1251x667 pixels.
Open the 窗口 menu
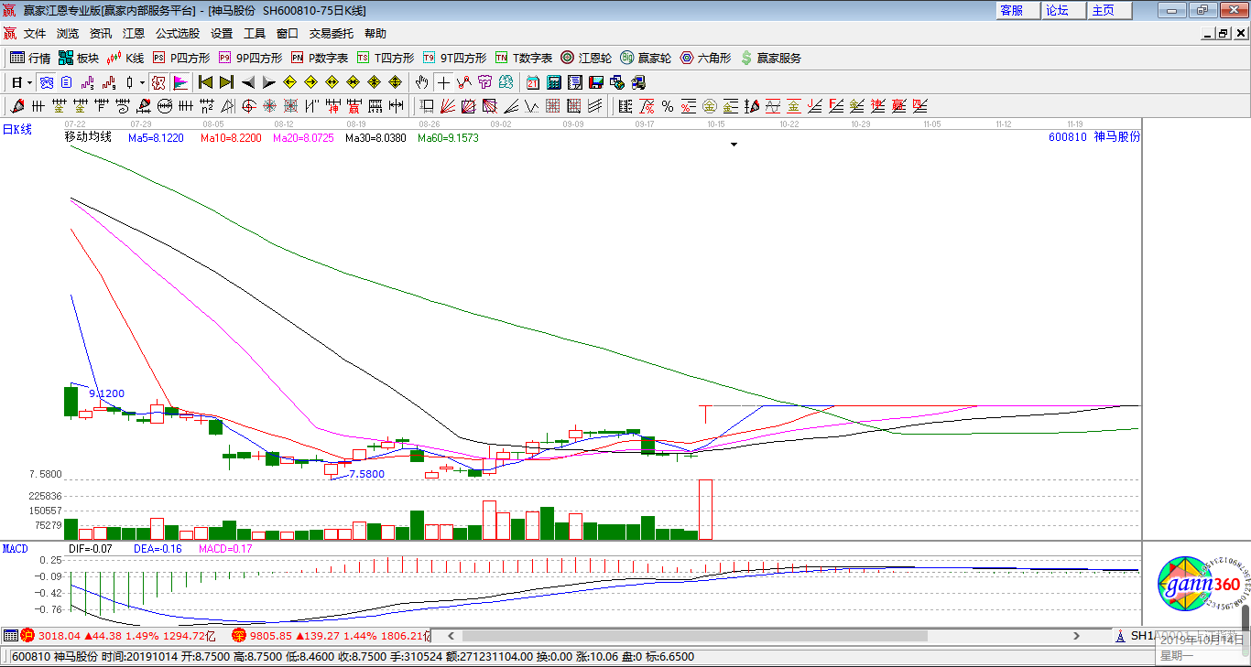click(288, 34)
